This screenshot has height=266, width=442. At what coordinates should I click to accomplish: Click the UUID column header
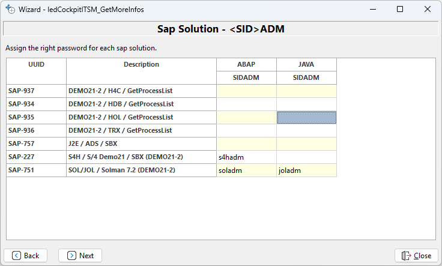click(x=36, y=65)
